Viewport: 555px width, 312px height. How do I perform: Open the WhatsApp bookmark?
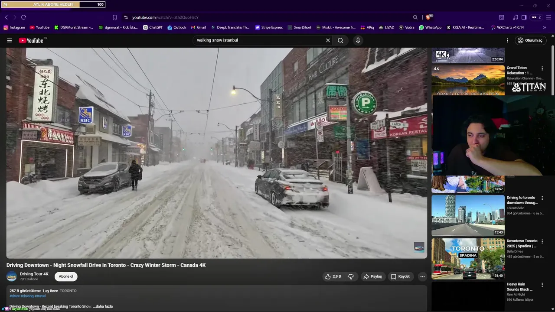pyautogui.click(x=430, y=27)
